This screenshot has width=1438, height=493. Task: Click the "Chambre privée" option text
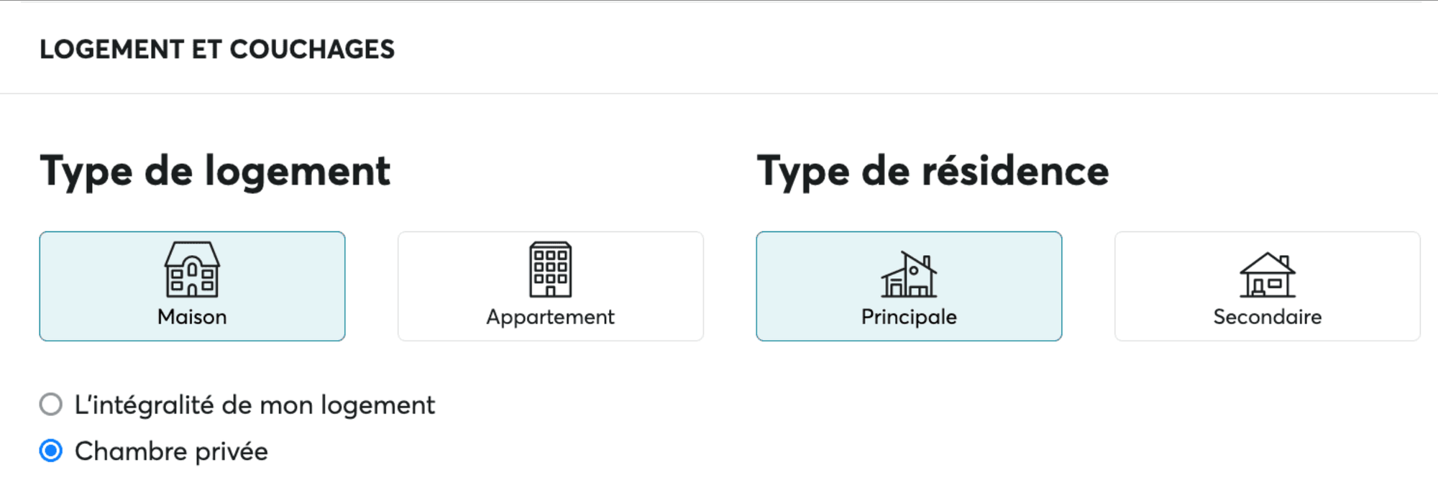[x=171, y=451]
